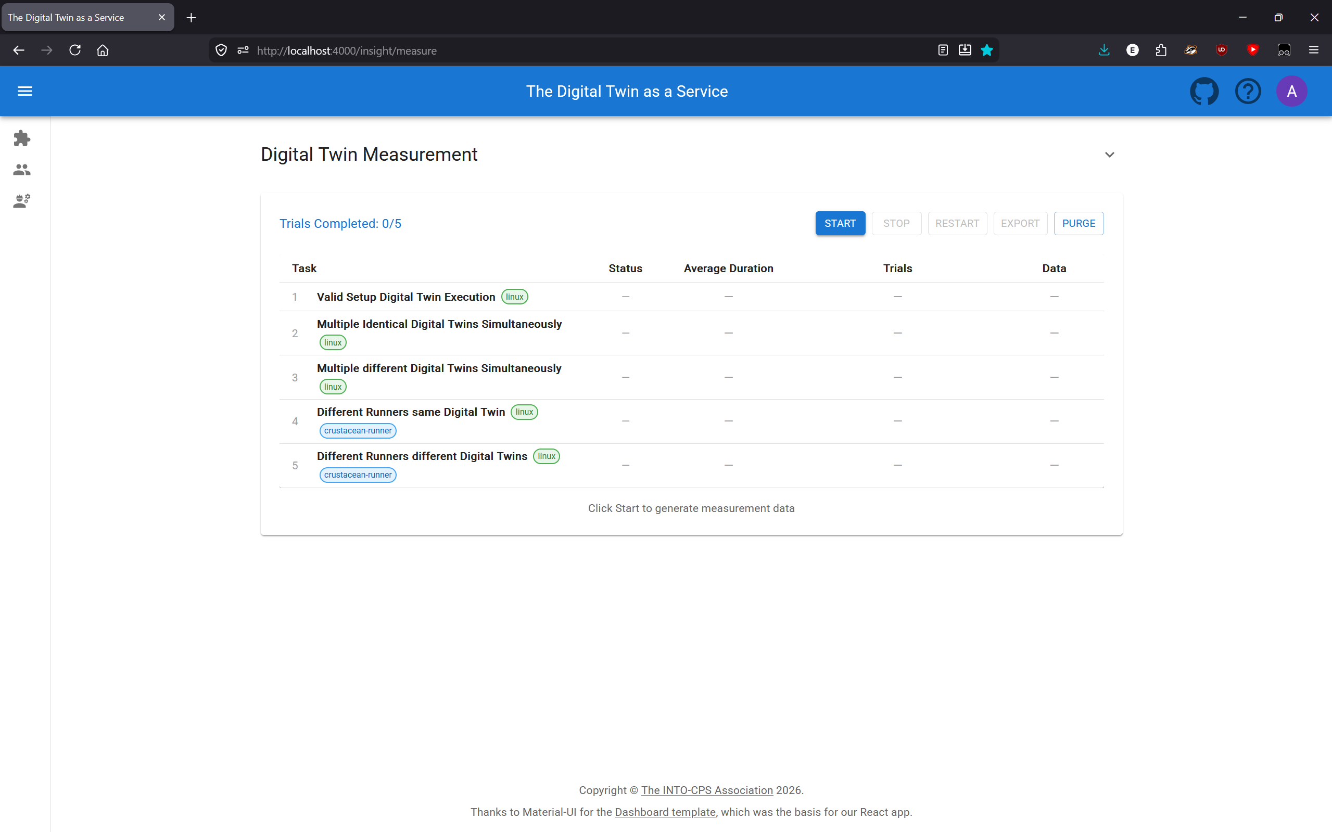This screenshot has width=1332, height=832.
Task: Click linux tag on Multiple different row
Action: pyautogui.click(x=333, y=387)
